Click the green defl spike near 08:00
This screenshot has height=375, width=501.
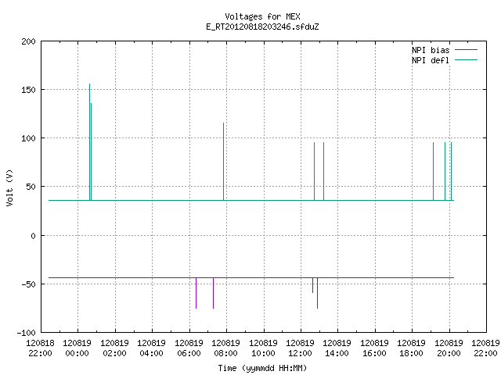223,162
